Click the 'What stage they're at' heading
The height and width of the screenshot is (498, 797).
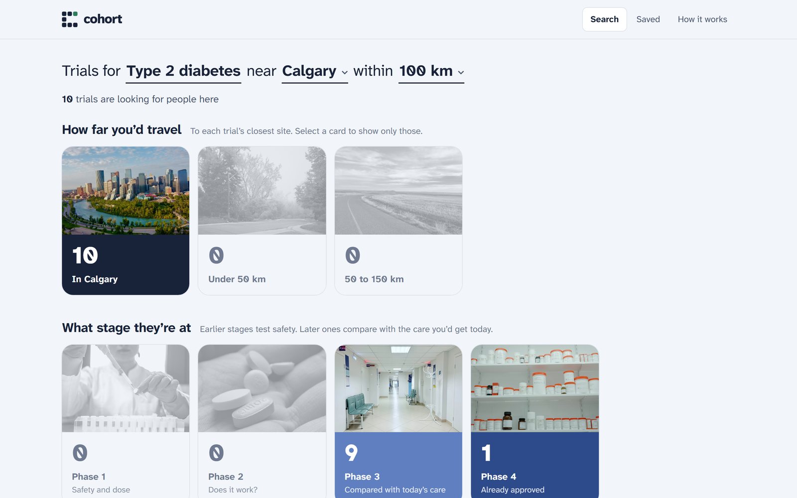(x=127, y=328)
